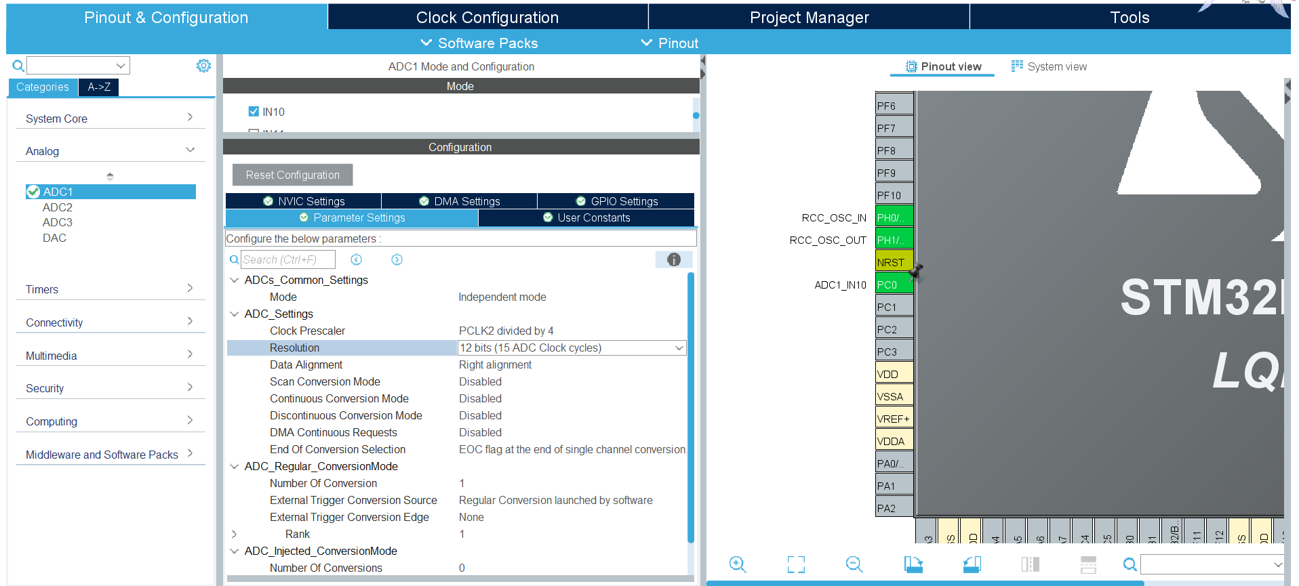Expand the System Core category

[x=111, y=118]
